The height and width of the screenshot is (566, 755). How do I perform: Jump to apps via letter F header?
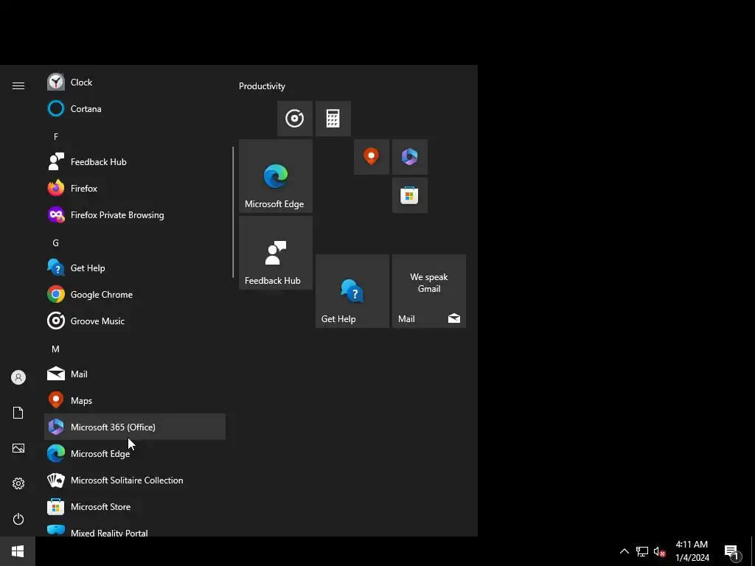click(56, 136)
